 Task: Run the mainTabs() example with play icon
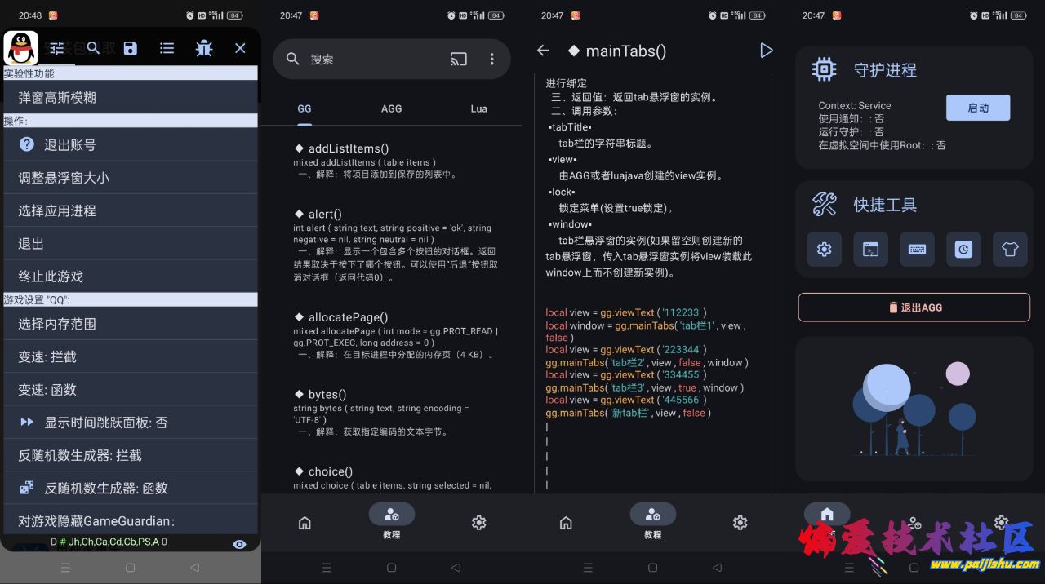(766, 51)
